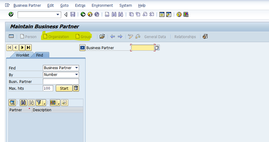Create a new Group business partner
Screen dimensions: 269x142
tap(83, 37)
